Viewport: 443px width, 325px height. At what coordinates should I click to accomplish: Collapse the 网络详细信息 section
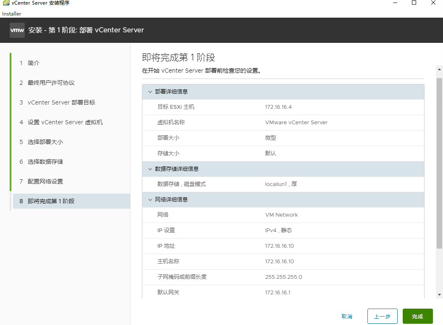150,199
